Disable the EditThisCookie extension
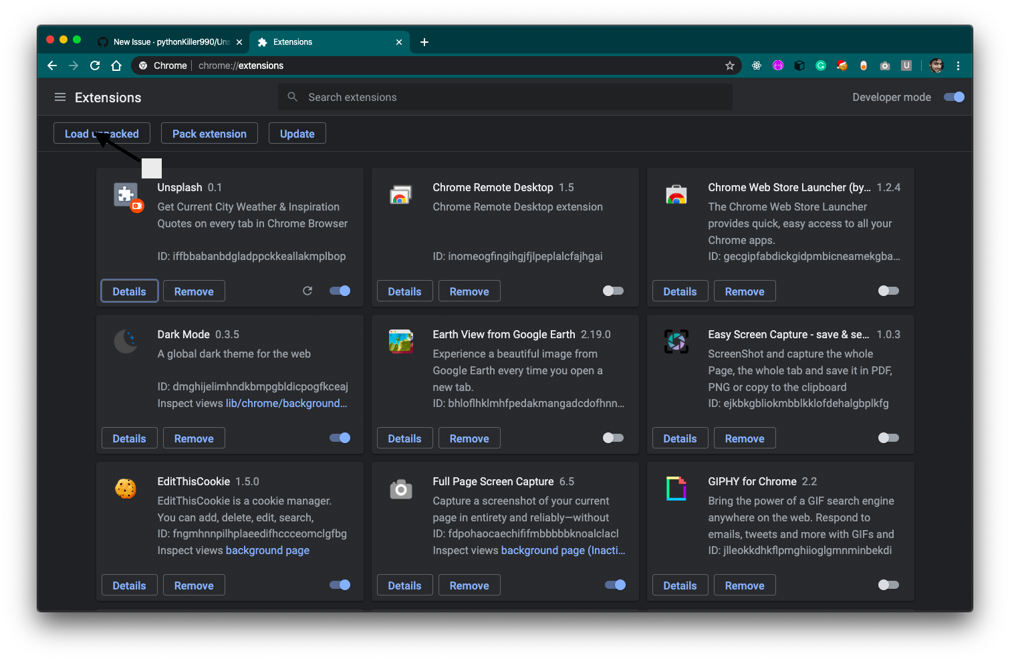Screen dimensions: 1010x661 point(340,585)
